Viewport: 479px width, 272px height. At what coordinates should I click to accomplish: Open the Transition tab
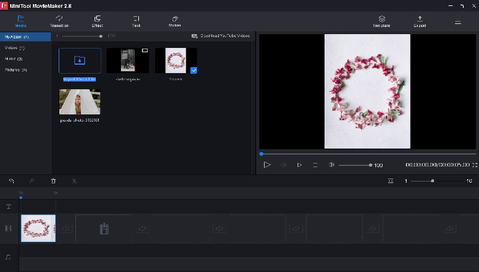tap(59, 22)
